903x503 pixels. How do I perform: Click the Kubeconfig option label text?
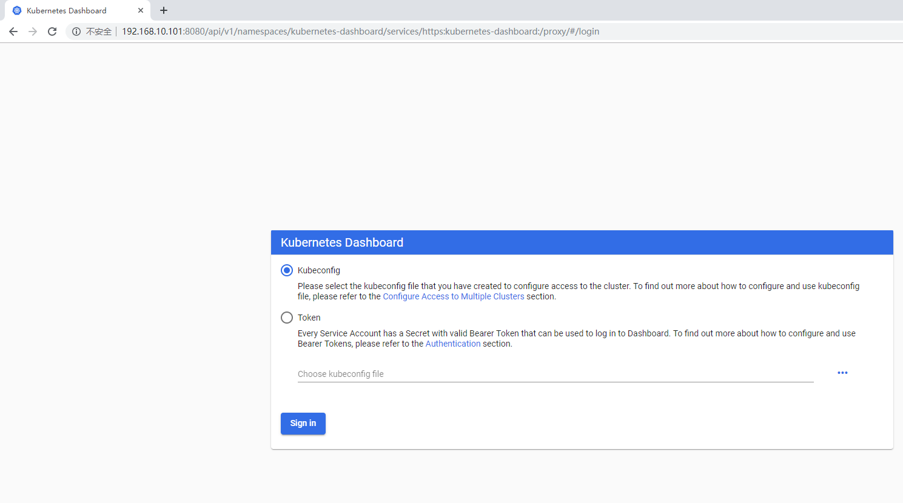click(x=319, y=270)
